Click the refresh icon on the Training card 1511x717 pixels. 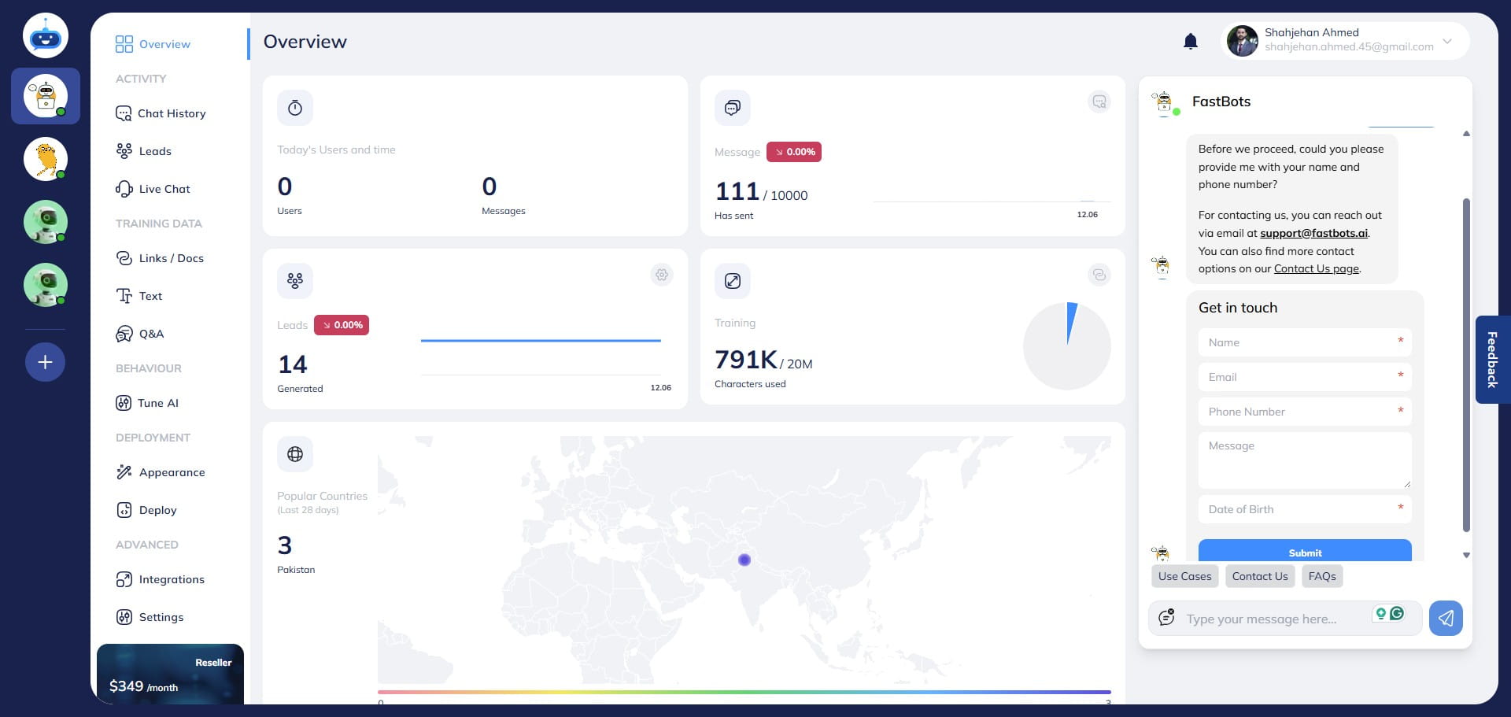click(x=1099, y=275)
